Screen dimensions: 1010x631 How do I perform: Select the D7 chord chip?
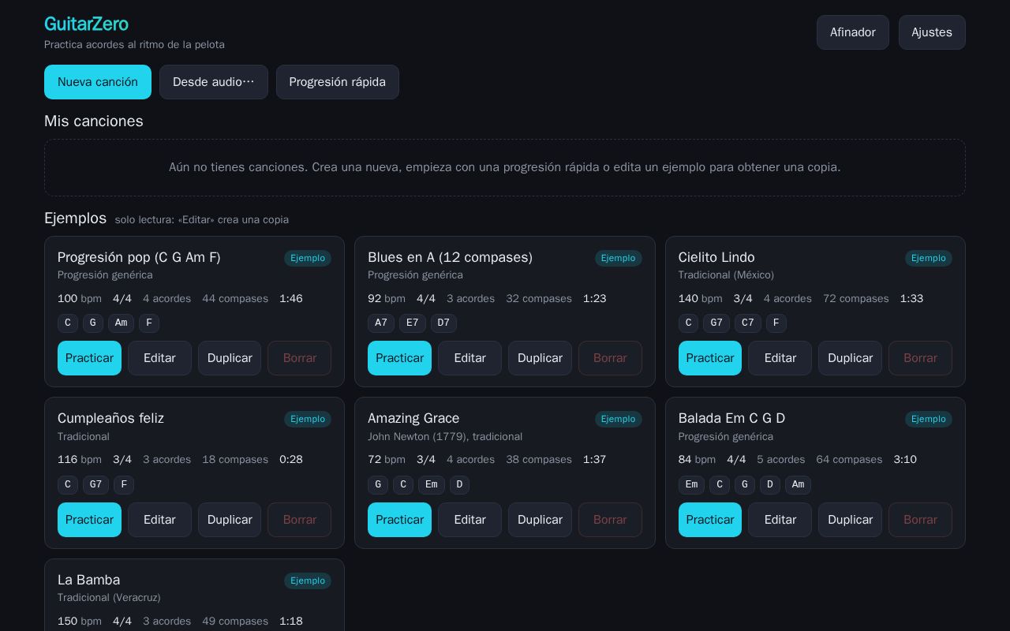coord(443,323)
